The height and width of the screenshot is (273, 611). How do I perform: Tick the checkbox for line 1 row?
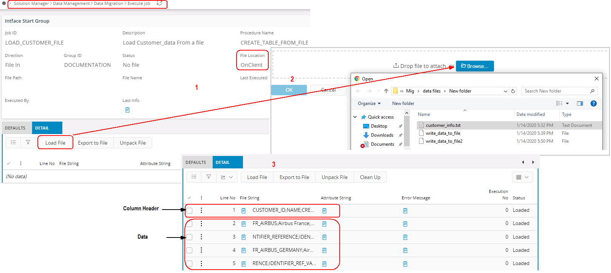pos(190,211)
